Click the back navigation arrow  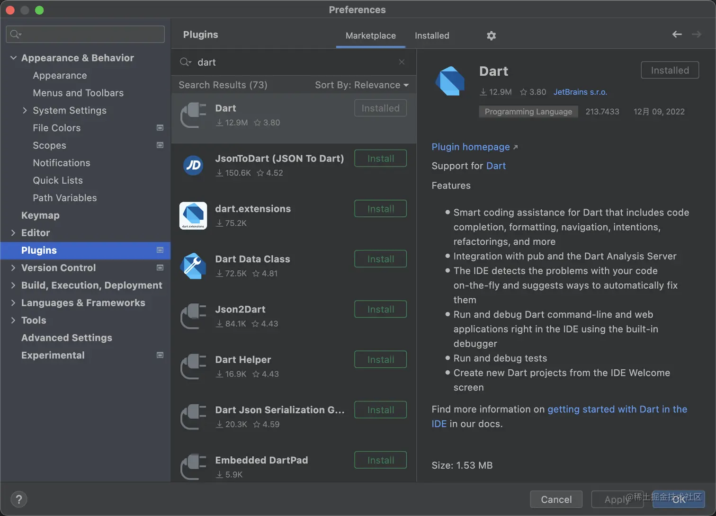click(x=677, y=34)
